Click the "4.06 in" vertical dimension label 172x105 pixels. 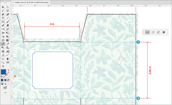click(x=150, y=70)
